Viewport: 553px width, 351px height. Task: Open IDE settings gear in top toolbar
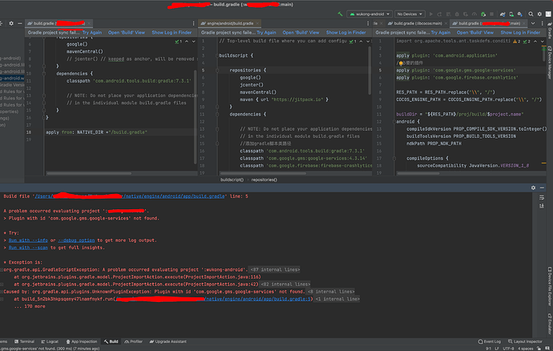click(539, 14)
